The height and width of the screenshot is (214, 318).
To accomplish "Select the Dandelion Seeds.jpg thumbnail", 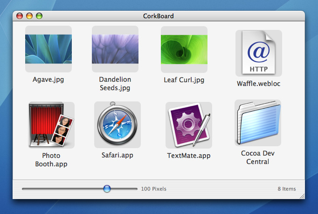I will tap(115, 49).
